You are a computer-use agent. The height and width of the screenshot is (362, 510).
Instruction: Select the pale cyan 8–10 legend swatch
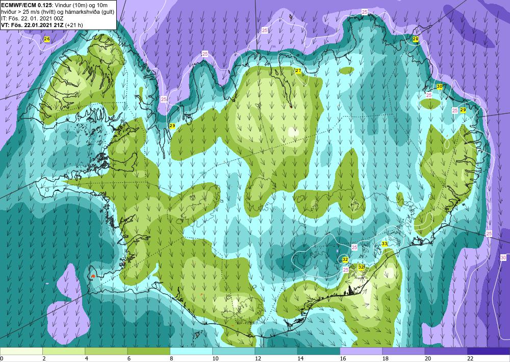click(191, 351)
